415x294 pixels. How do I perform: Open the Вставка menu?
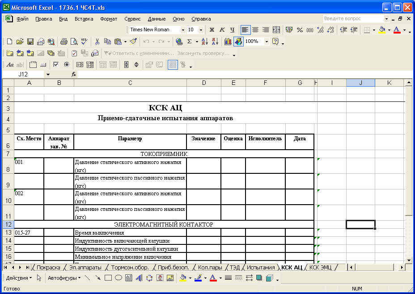(84, 19)
